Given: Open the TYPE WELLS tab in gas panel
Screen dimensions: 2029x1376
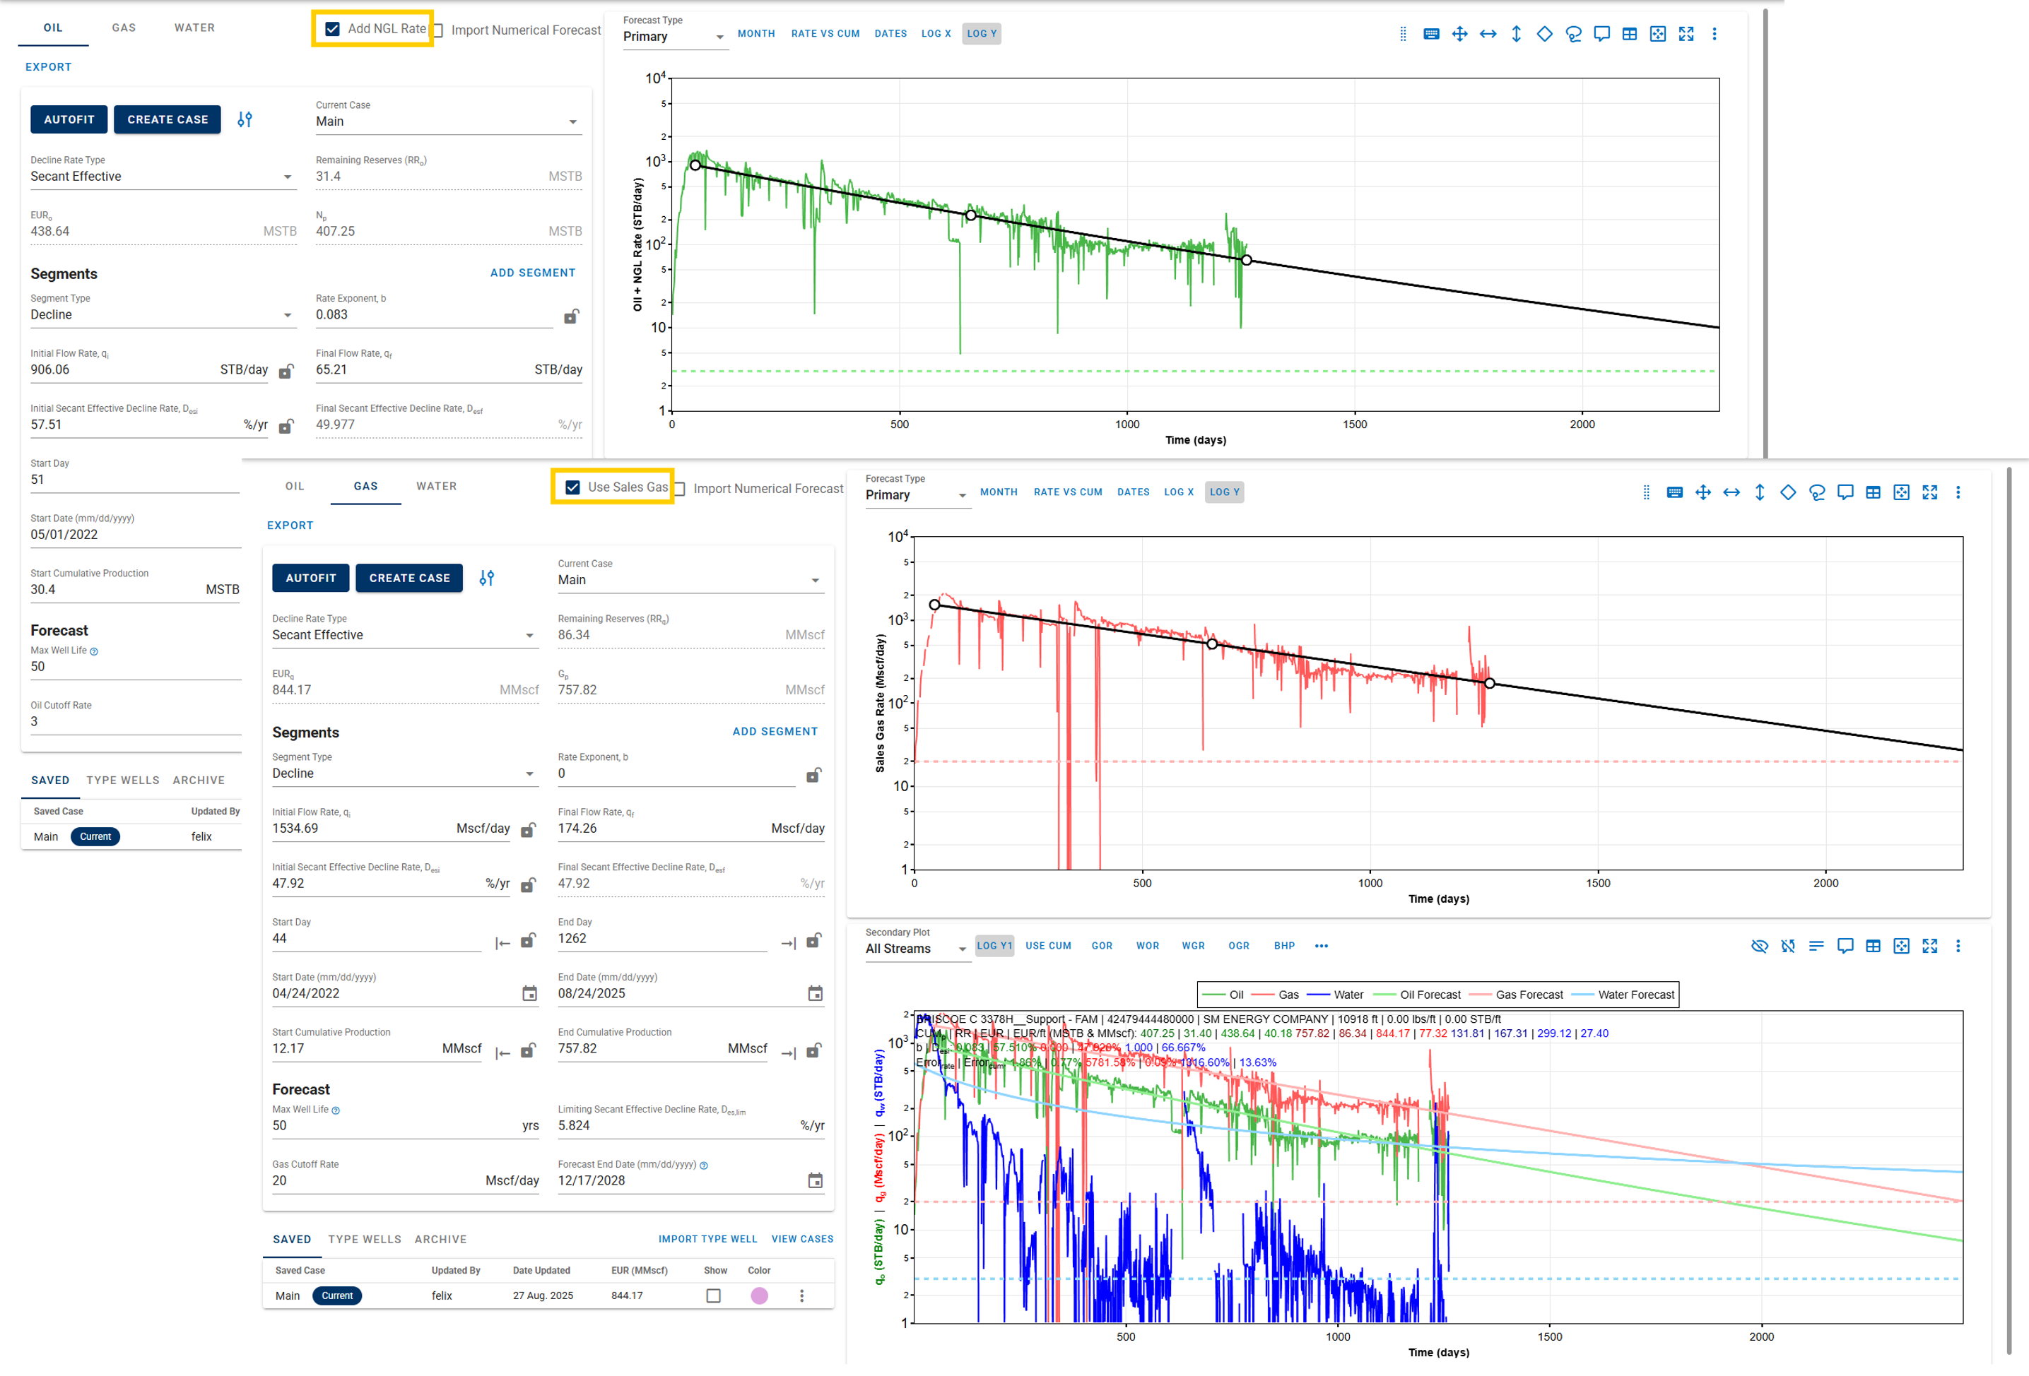Looking at the screenshot, I should pos(365,1239).
